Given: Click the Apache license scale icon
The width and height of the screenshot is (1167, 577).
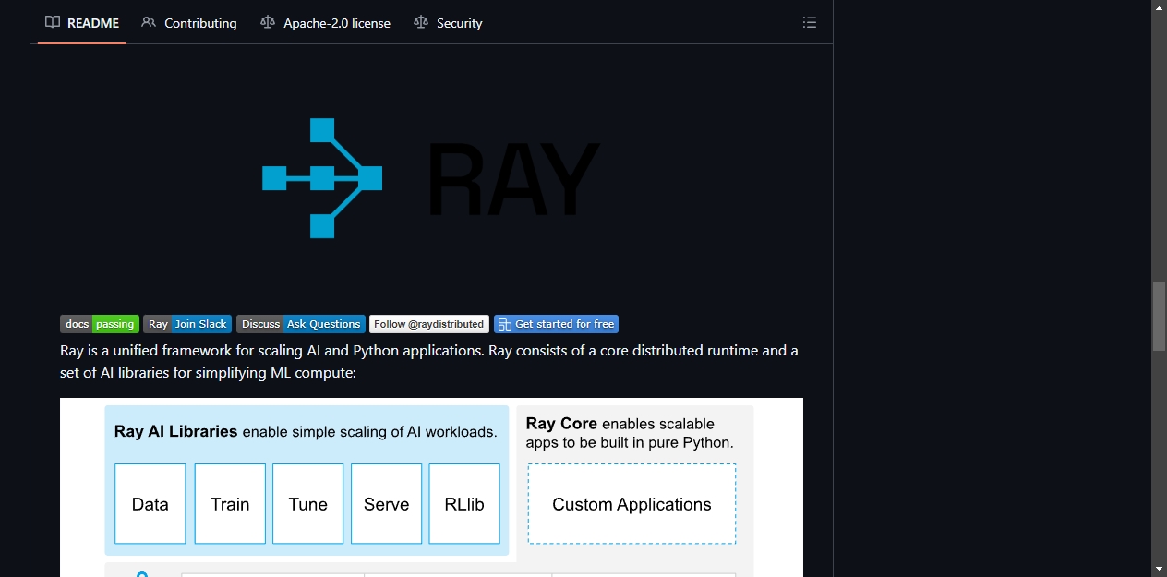Looking at the screenshot, I should click(268, 22).
